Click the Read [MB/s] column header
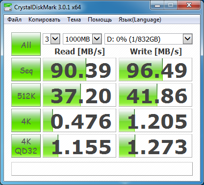The width and height of the screenshot is (204, 185). coord(79,51)
